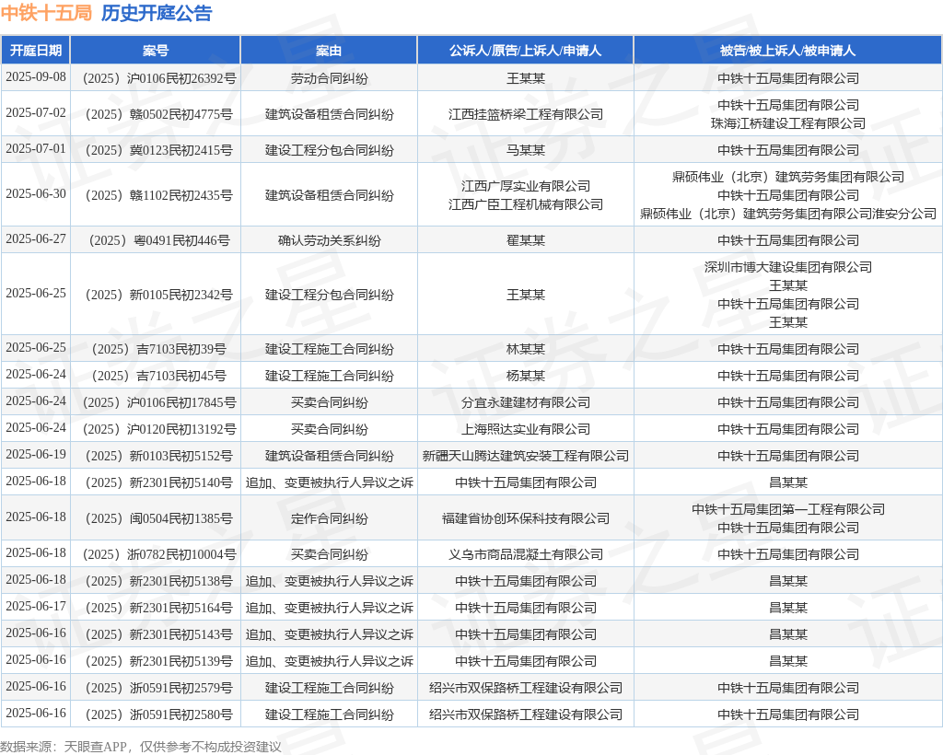This screenshot has width=943, height=755.
Task: Click the 公诉人/原告/上诉人/申请人 column header
Action: 525,51
